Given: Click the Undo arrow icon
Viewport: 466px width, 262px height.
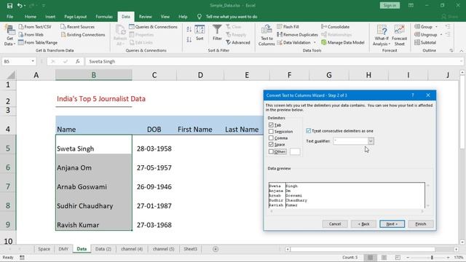Looking at the screenshot, I should coord(20,6).
